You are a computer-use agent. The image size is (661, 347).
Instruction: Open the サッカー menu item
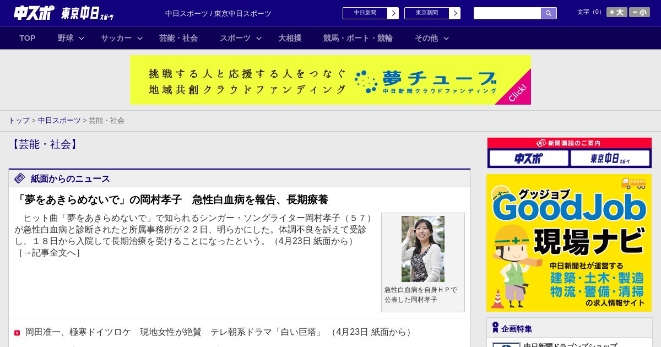point(116,38)
